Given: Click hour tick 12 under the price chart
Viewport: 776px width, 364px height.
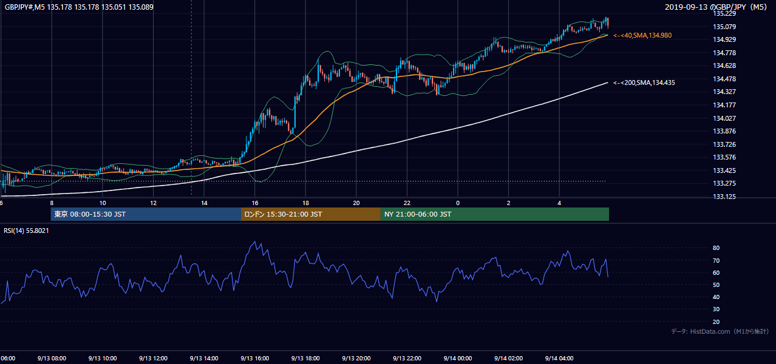Looking at the screenshot, I should click(x=154, y=203).
